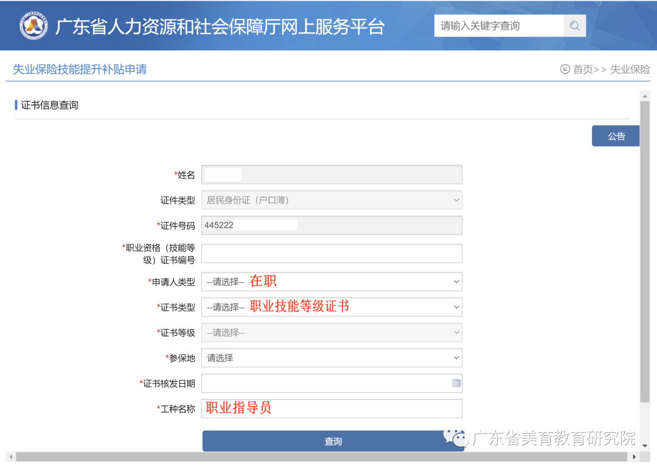Click the 首页 breadcrumb link
657x467 pixels.
(x=583, y=69)
